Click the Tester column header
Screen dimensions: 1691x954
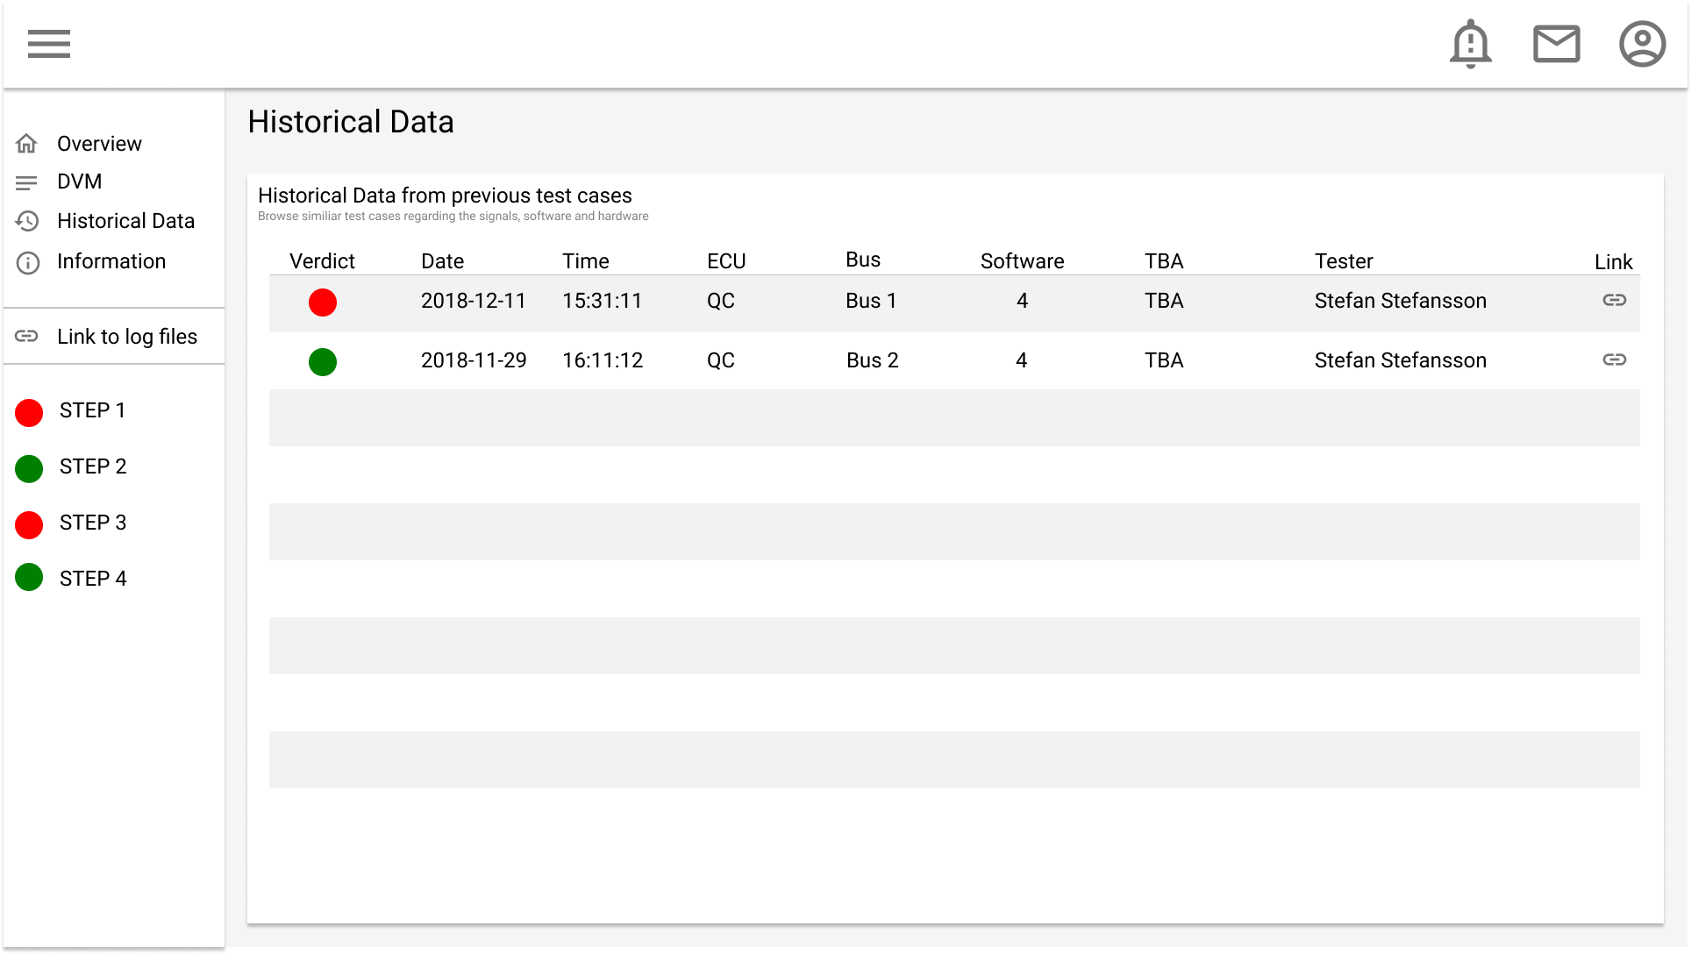(1344, 261)
